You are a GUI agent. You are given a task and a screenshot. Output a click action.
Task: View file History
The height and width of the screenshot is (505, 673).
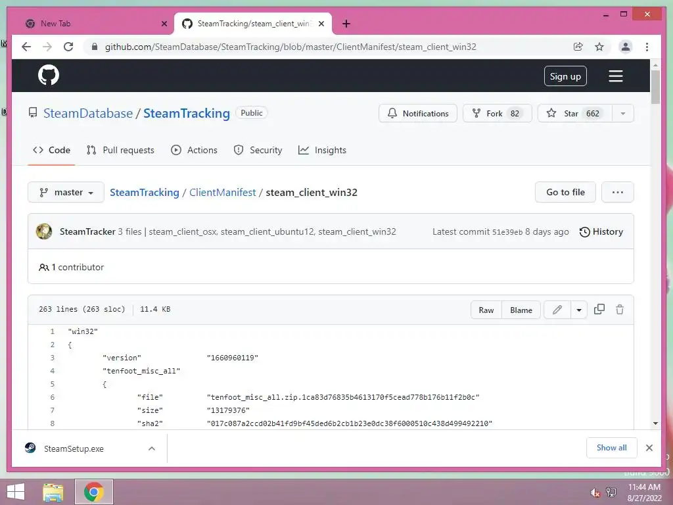click(x=601, y=232)
